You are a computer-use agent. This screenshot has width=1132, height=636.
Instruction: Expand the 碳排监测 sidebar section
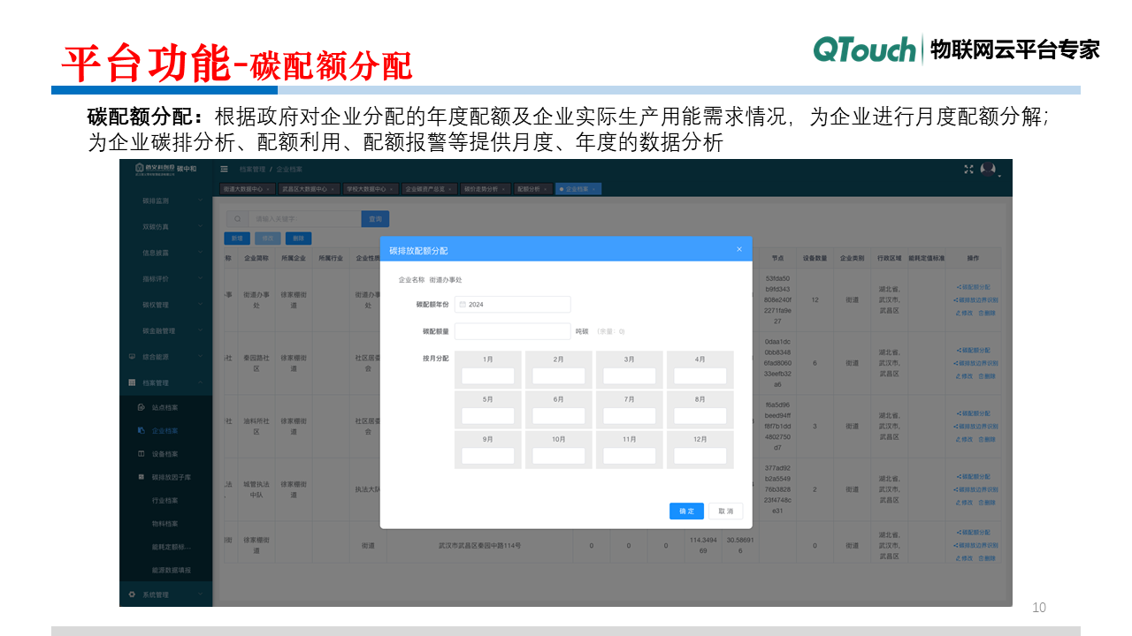click(x=155, y=201)
